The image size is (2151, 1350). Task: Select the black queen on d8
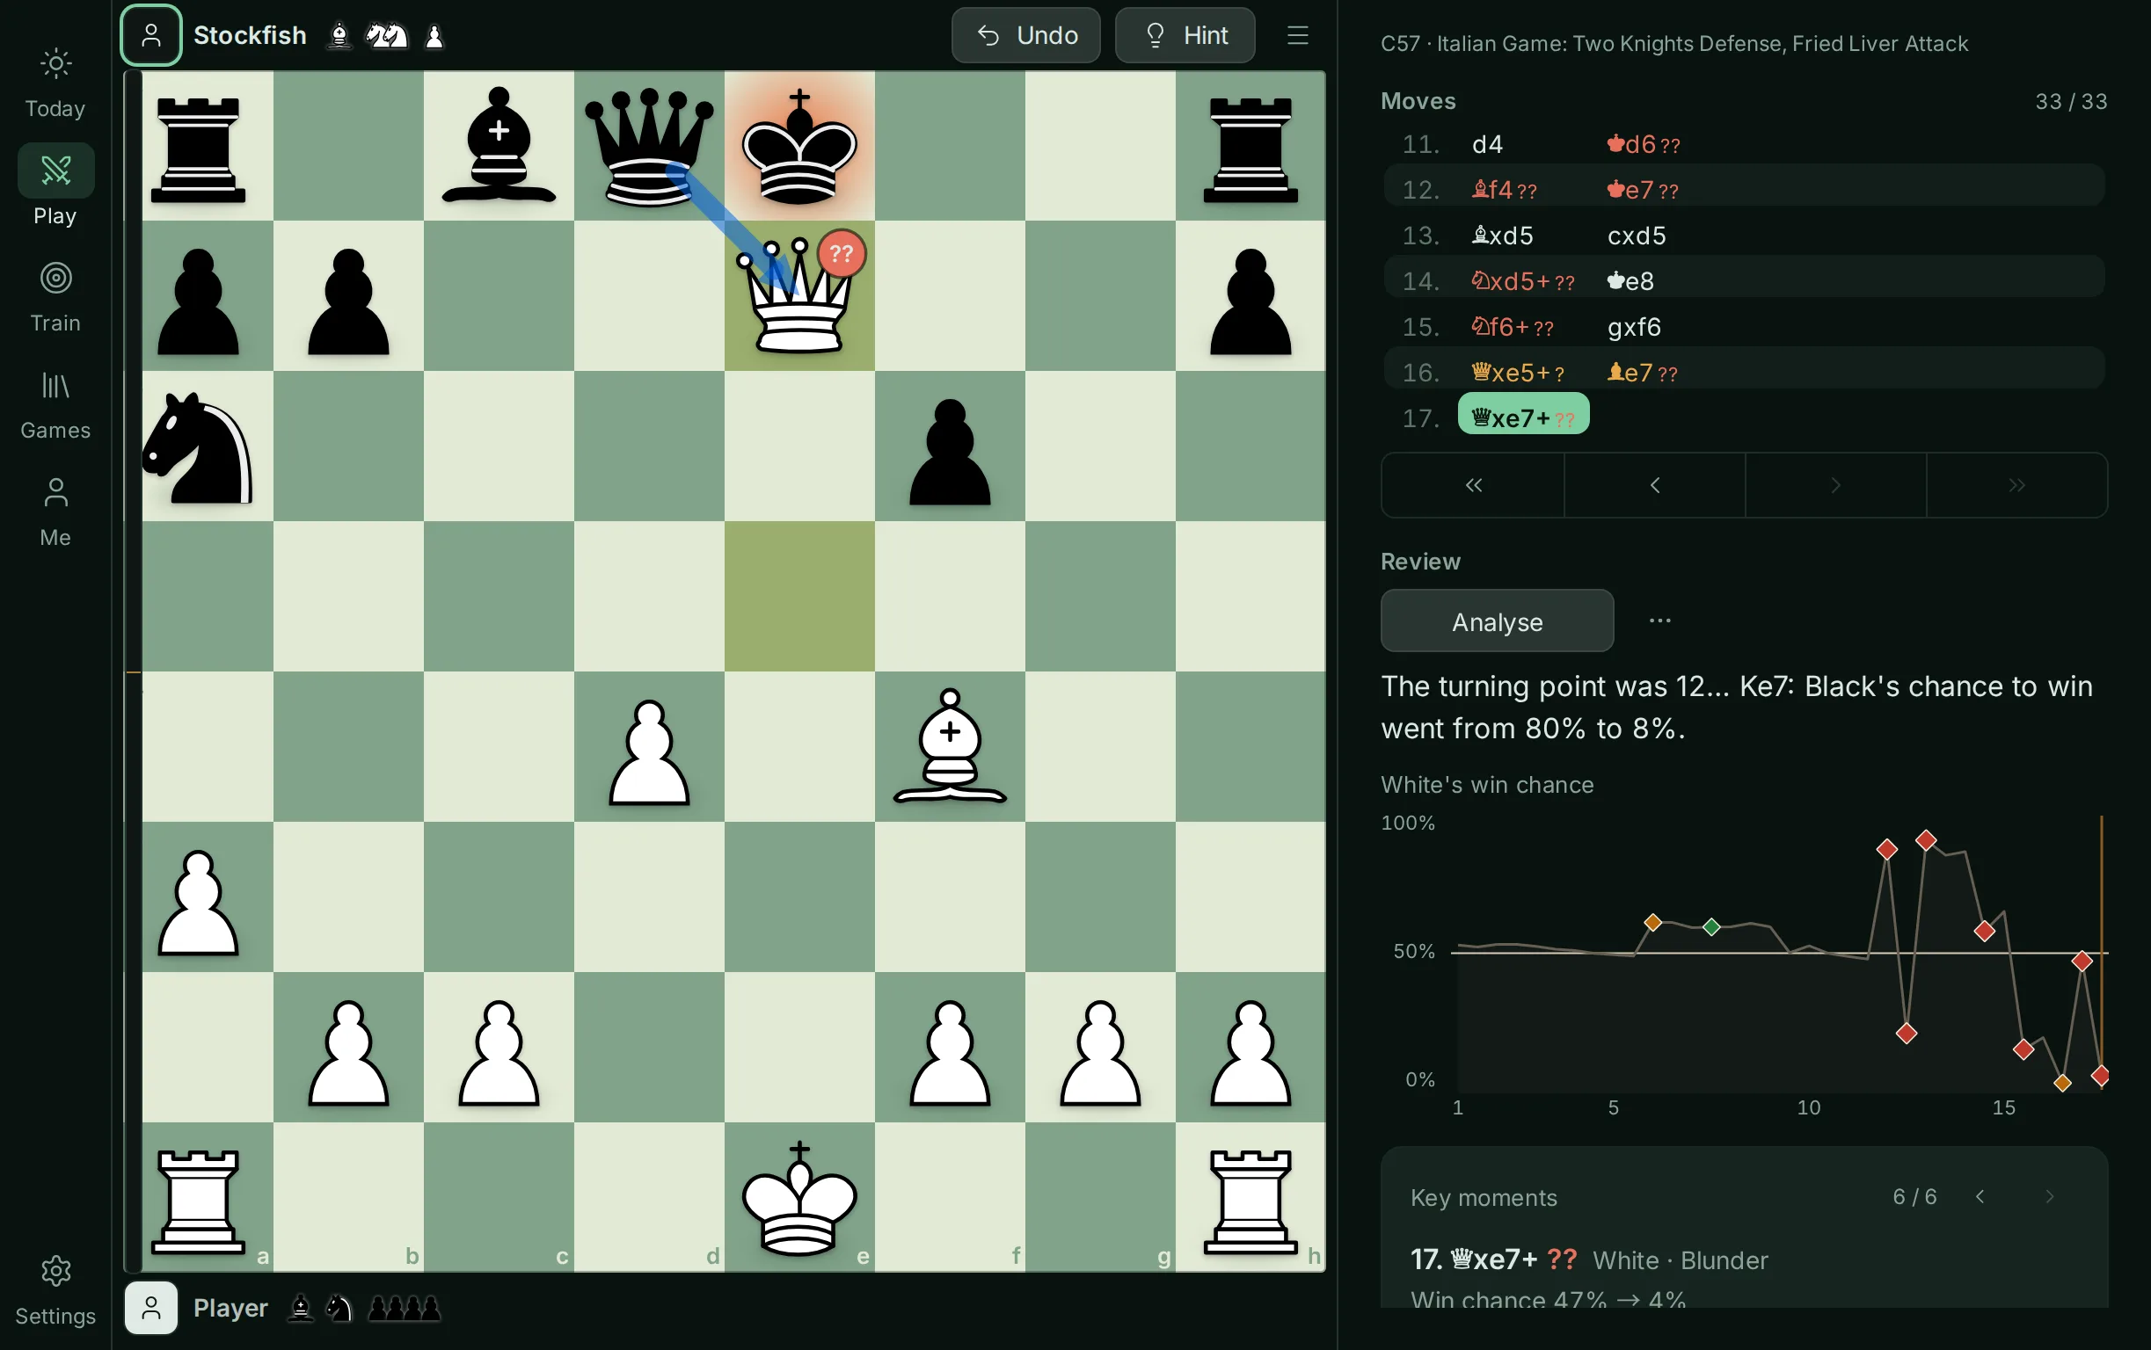[649, 147]
